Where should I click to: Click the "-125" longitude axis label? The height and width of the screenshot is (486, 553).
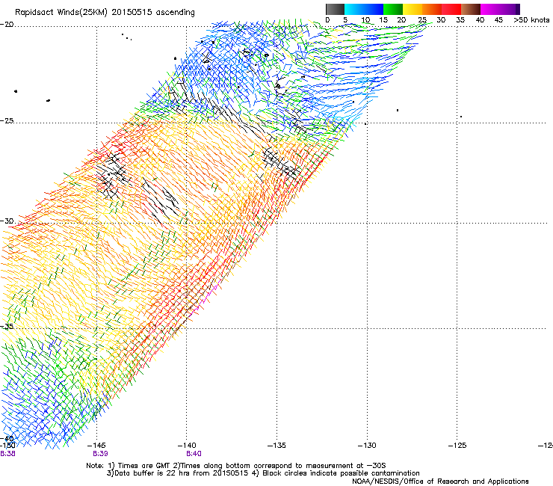coord(457,446)
